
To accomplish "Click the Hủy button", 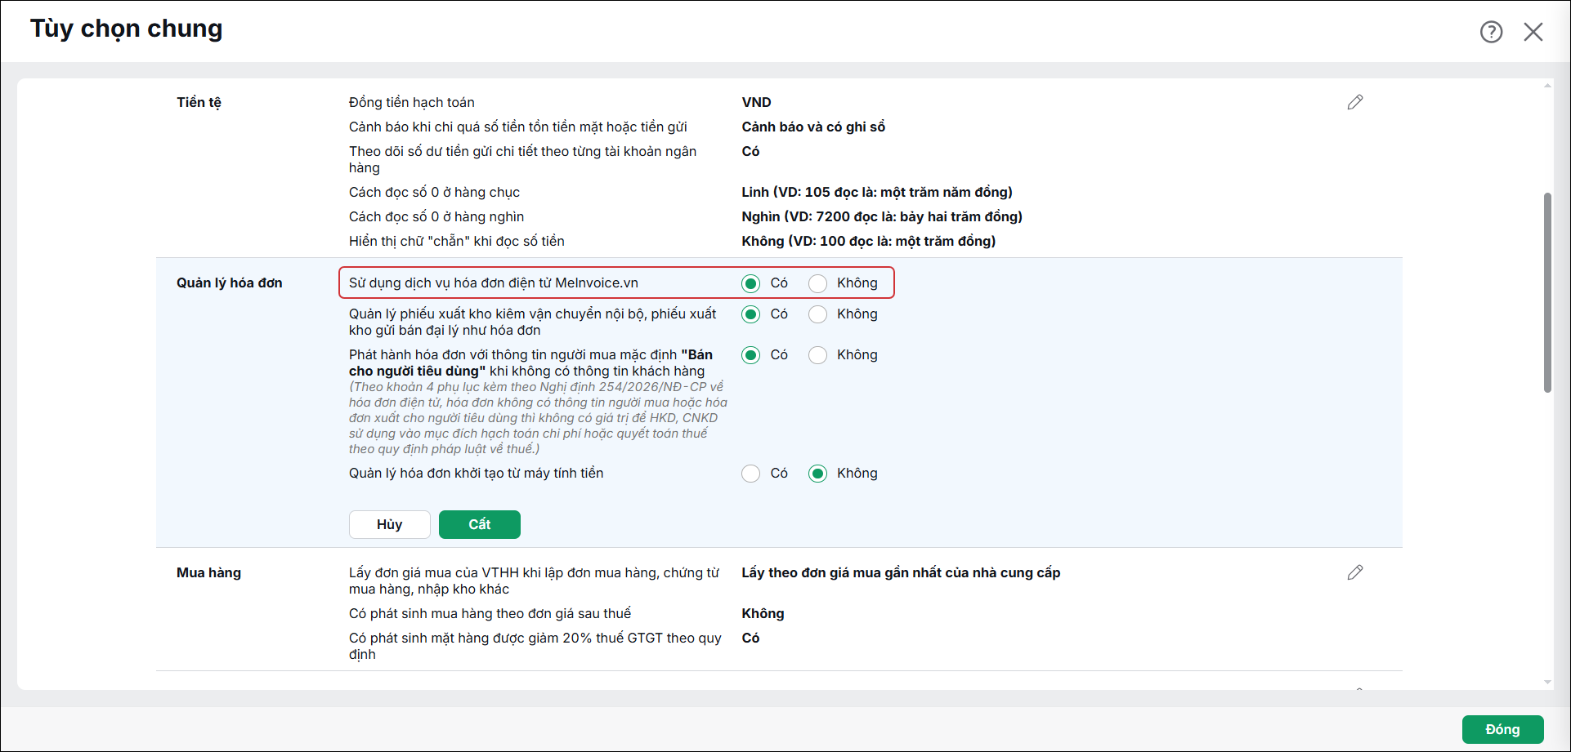I will click(x=390, y=524).
